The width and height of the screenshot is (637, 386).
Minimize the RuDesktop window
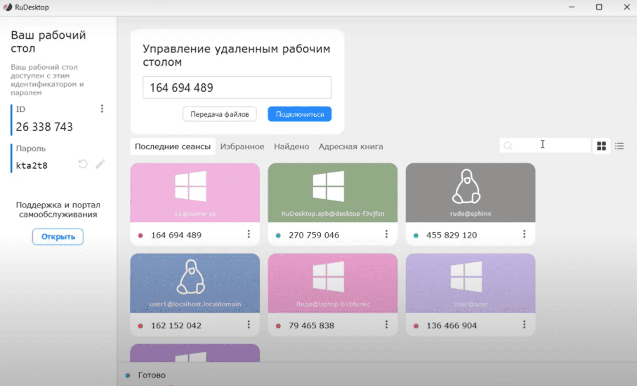tap(572, 7)
